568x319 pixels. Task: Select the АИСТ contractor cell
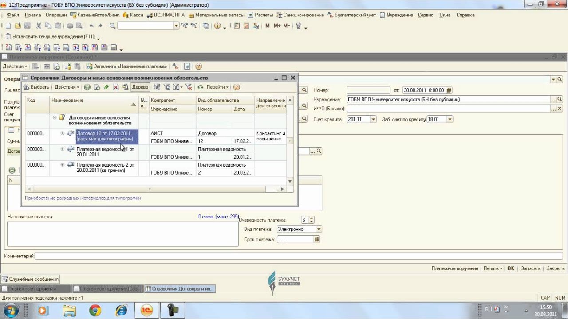pos(173,133)
